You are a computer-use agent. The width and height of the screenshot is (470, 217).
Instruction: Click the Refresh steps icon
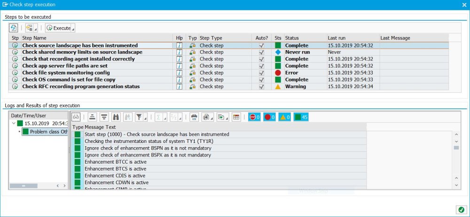point(14,28)
